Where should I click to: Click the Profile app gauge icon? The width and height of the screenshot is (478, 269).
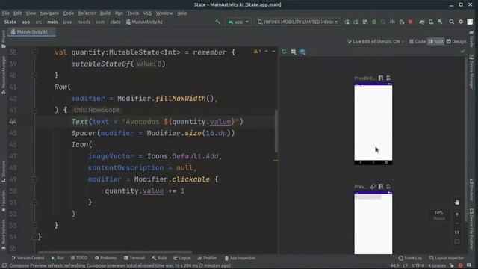tap(392, 22)
